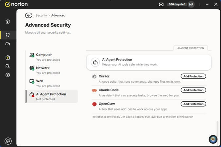221x147 pixels.
Task: Select AI Agent Protection category
Action: click(x=52, y=96)
